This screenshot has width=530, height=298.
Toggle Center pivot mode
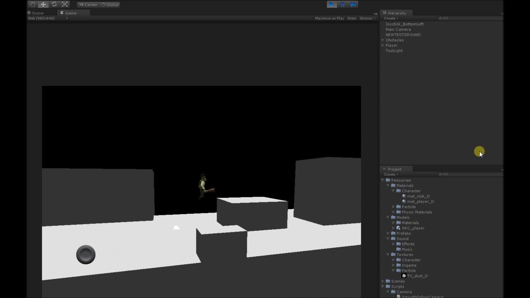(x=88, y=5)
